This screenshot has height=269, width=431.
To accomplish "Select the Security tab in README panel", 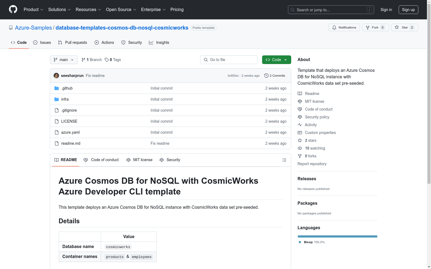I will coord(170,160).
